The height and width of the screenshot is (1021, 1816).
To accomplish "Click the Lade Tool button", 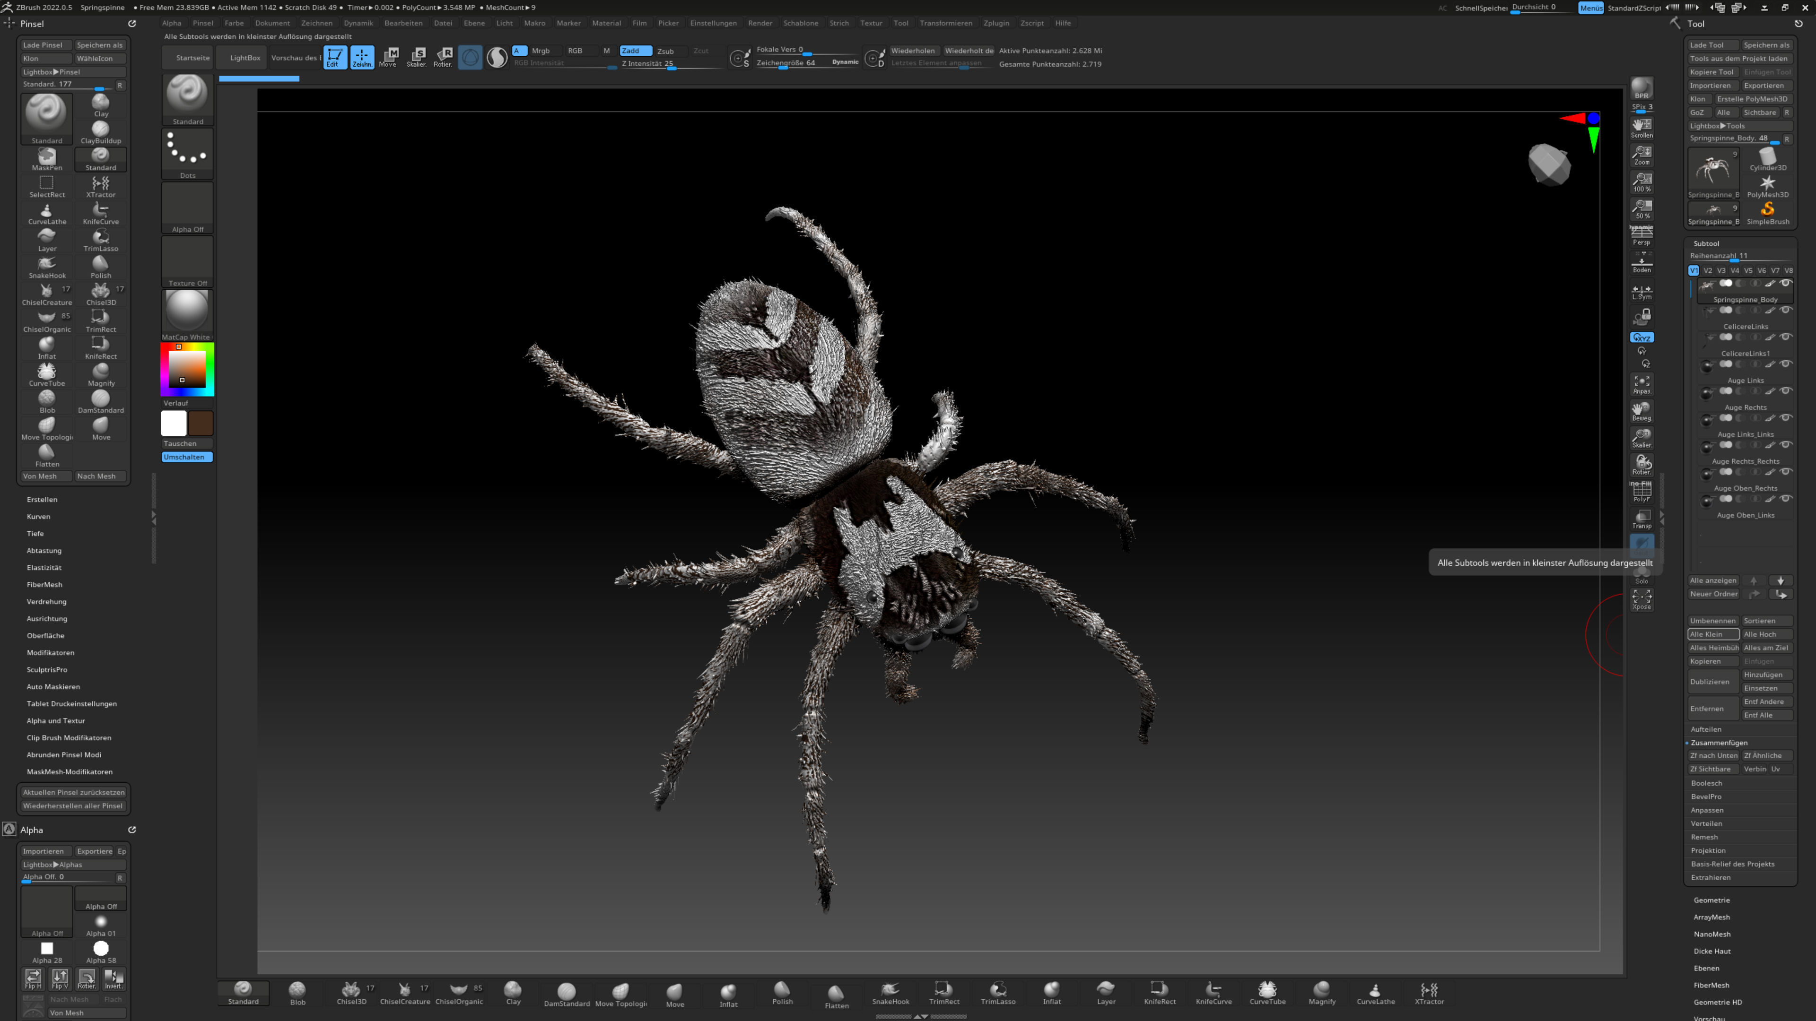I will click(1712, 45).
